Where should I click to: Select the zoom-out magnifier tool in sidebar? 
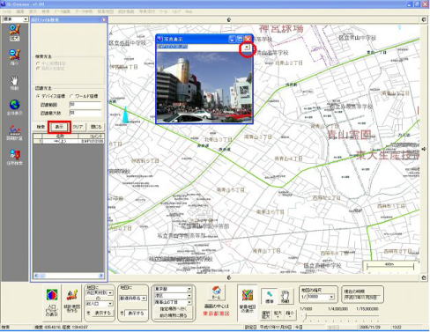14,57
